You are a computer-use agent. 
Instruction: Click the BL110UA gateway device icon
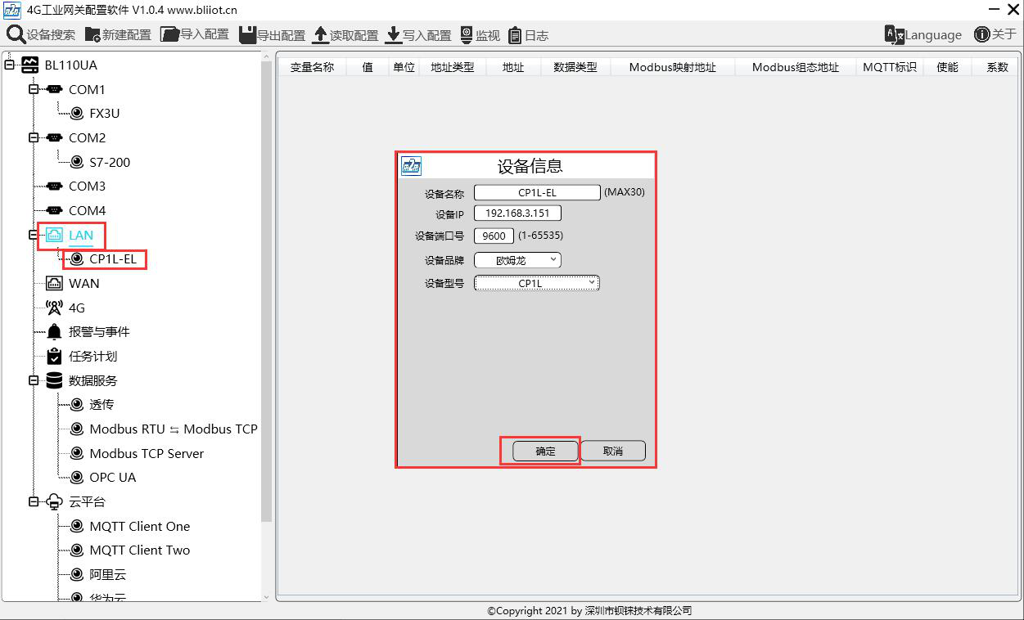point(29,65)
